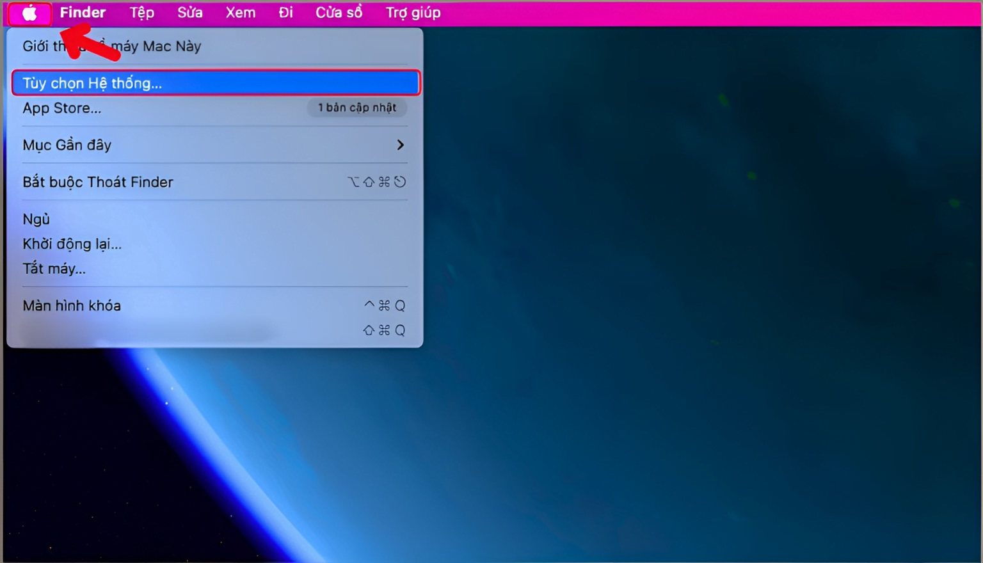This screenshot has height=563, width=983.
Task: Choose Tắt máy… to shut down
Action: pyautogui.click(x=54, y=269)
